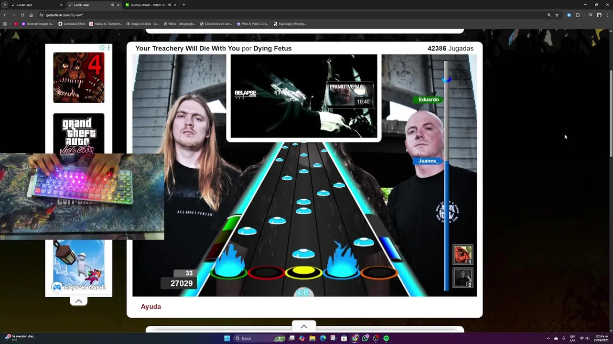This screenshot has height=344, width=613.
Task: Open WhatsApp from the taskbar
Action: [x=366, y=338]
